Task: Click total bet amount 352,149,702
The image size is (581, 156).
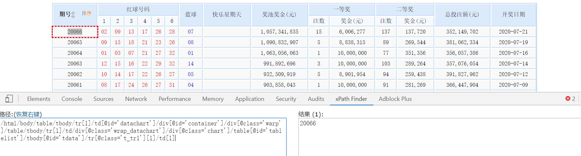Action: [x=462, y=32]
